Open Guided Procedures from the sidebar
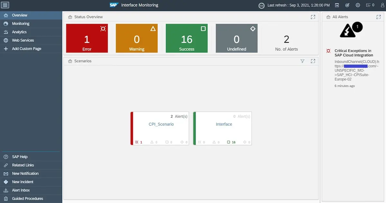 (31, 199)
